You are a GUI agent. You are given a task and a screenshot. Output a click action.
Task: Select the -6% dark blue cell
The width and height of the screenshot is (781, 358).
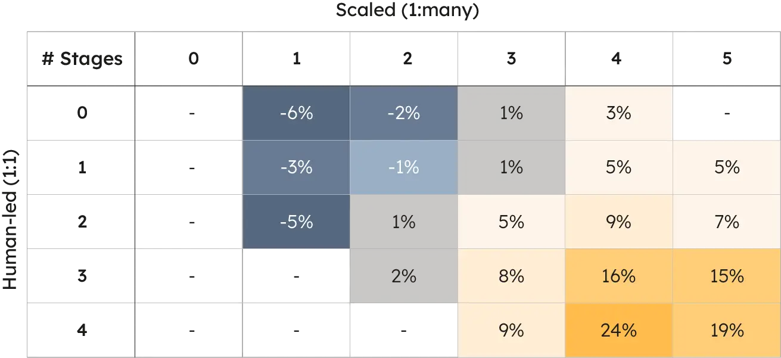(x=296, y=113)
